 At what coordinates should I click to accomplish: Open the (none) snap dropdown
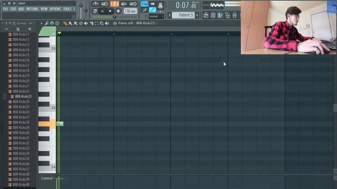pos(156,16)
